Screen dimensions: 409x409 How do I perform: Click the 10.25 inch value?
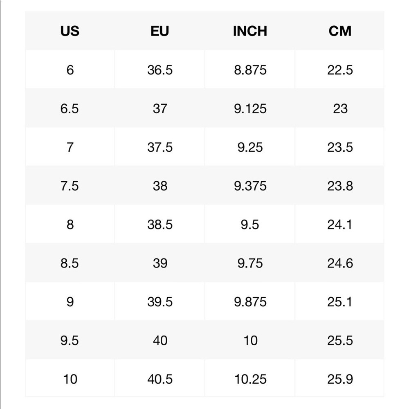(x=250, y=379)
